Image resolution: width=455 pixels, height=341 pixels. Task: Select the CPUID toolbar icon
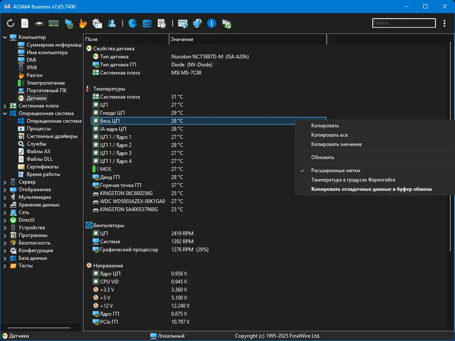(38, 23)
